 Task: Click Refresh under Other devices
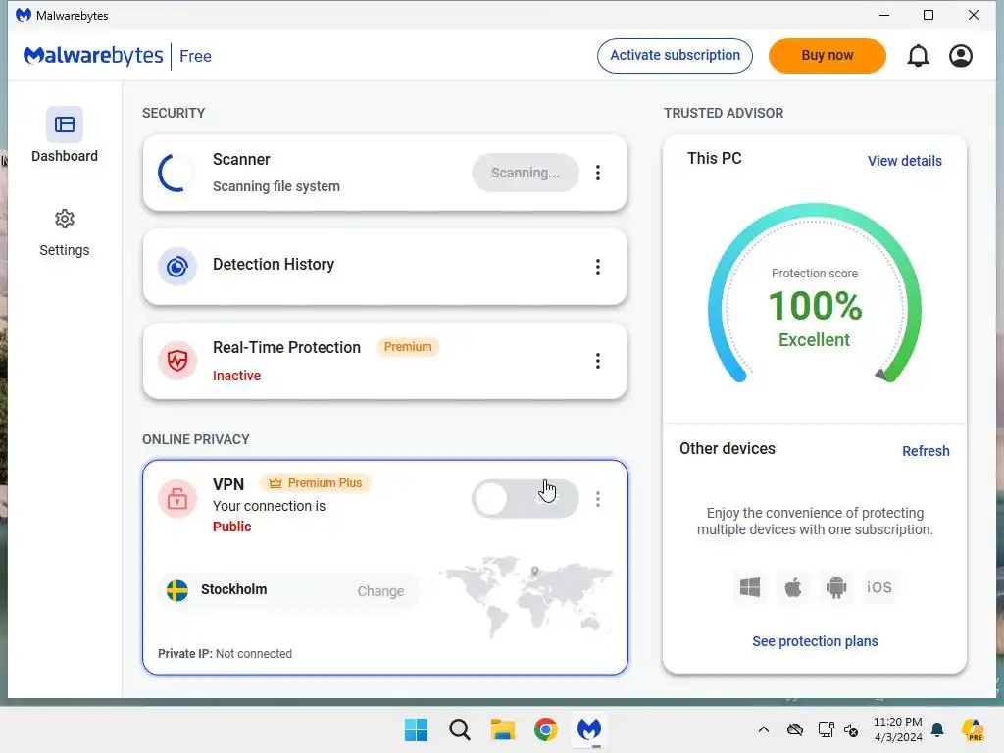pos(926,451)
